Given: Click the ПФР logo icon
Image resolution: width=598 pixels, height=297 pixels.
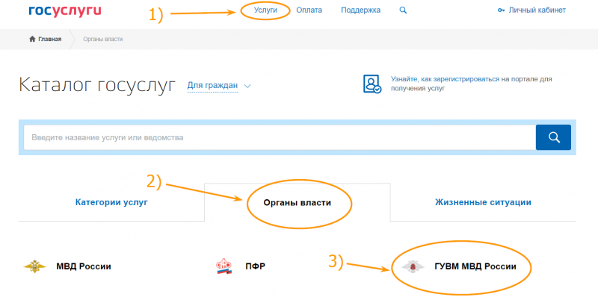Looking at the screenshot, I should point(224,266).
